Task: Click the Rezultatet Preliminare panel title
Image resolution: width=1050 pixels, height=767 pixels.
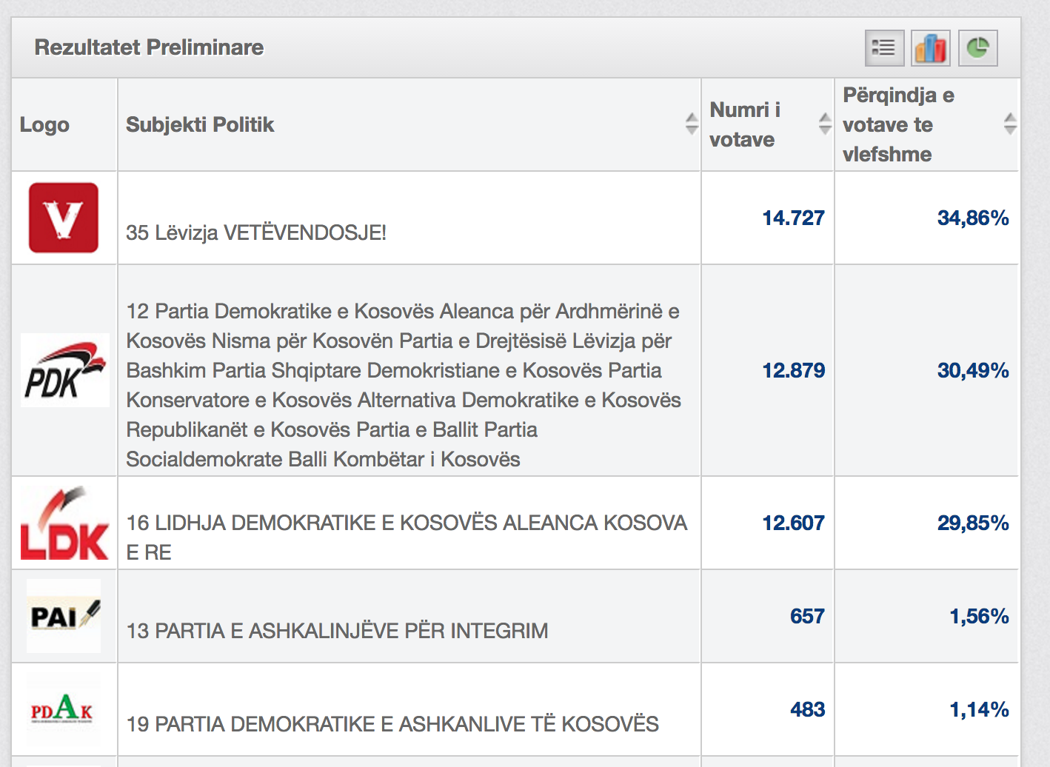Action: point(149,47)
